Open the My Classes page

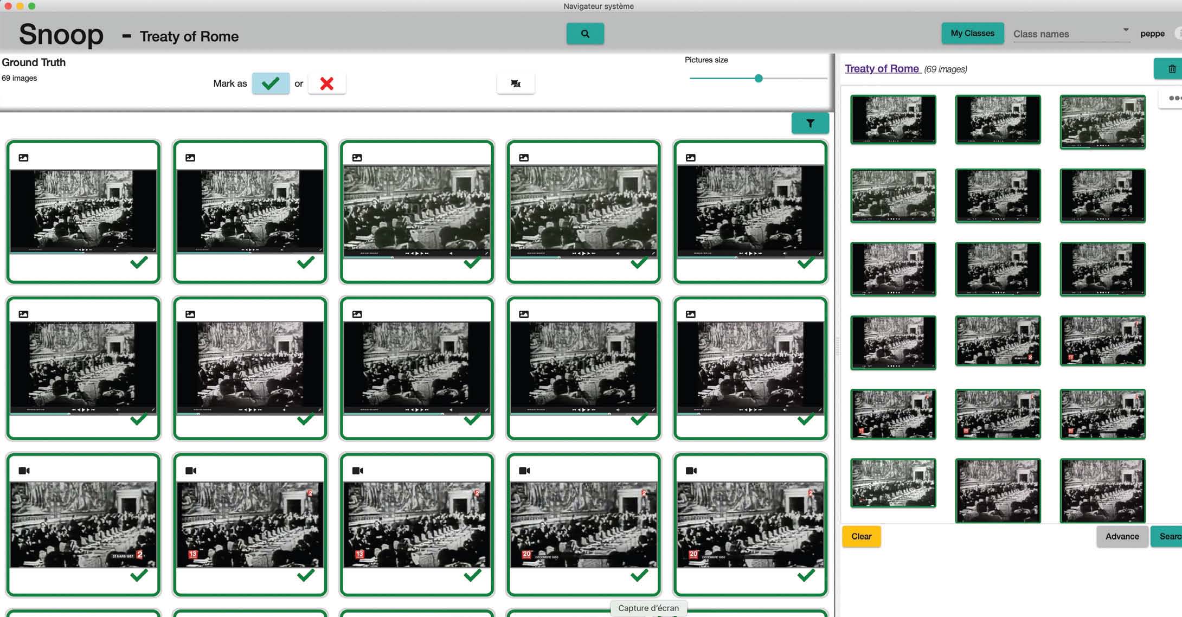pos(972,33)
